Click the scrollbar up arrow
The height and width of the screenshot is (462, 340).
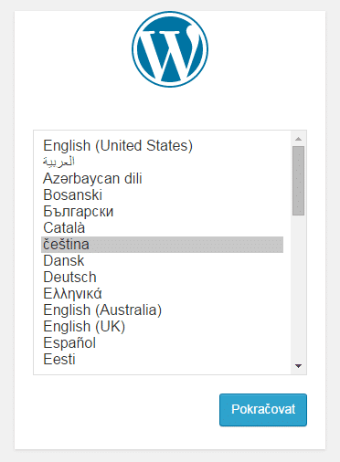click(x=298, y=139)
